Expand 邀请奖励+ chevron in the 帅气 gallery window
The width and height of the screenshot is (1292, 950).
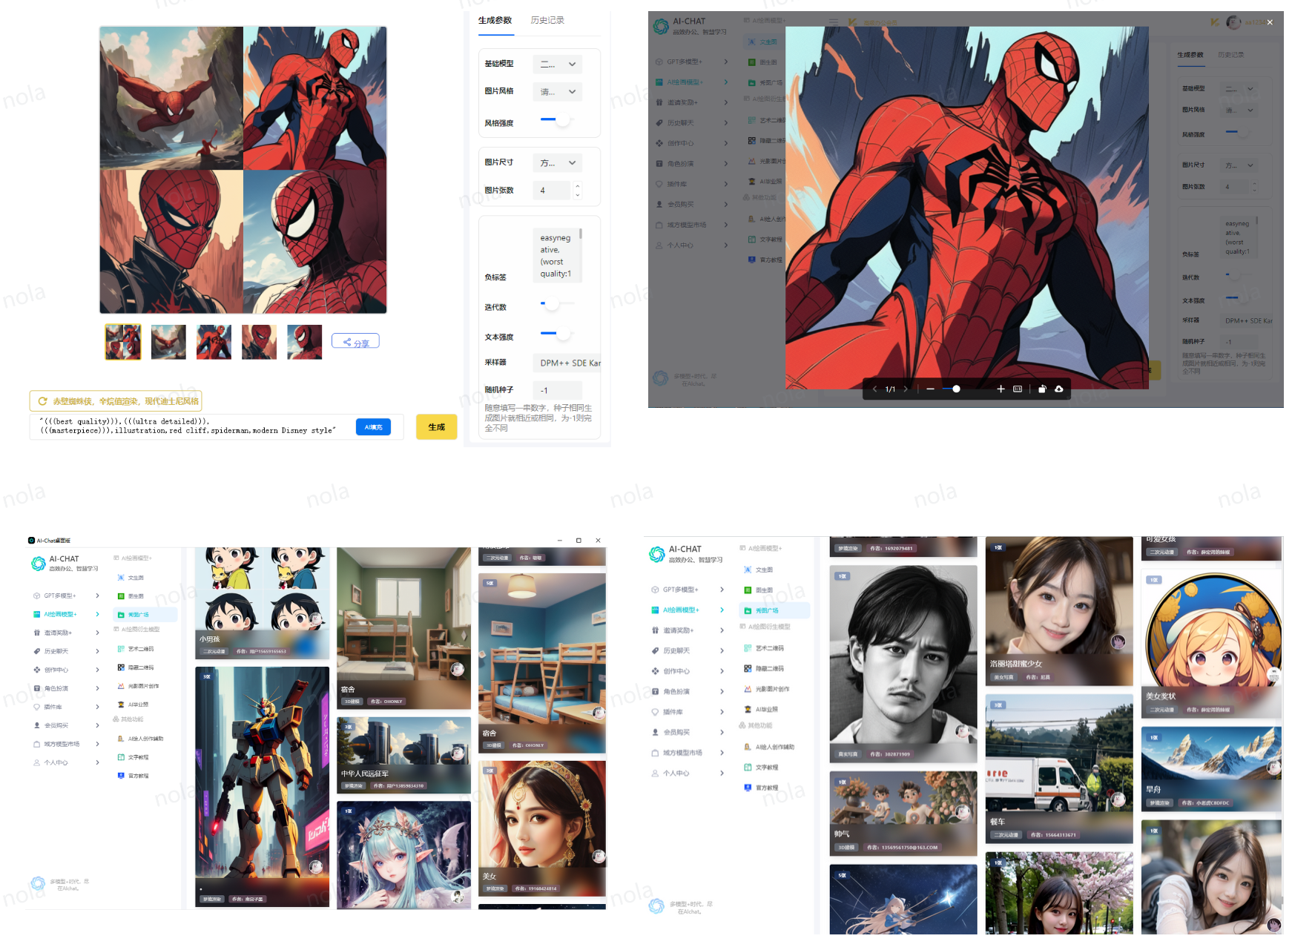click(722, 630)
